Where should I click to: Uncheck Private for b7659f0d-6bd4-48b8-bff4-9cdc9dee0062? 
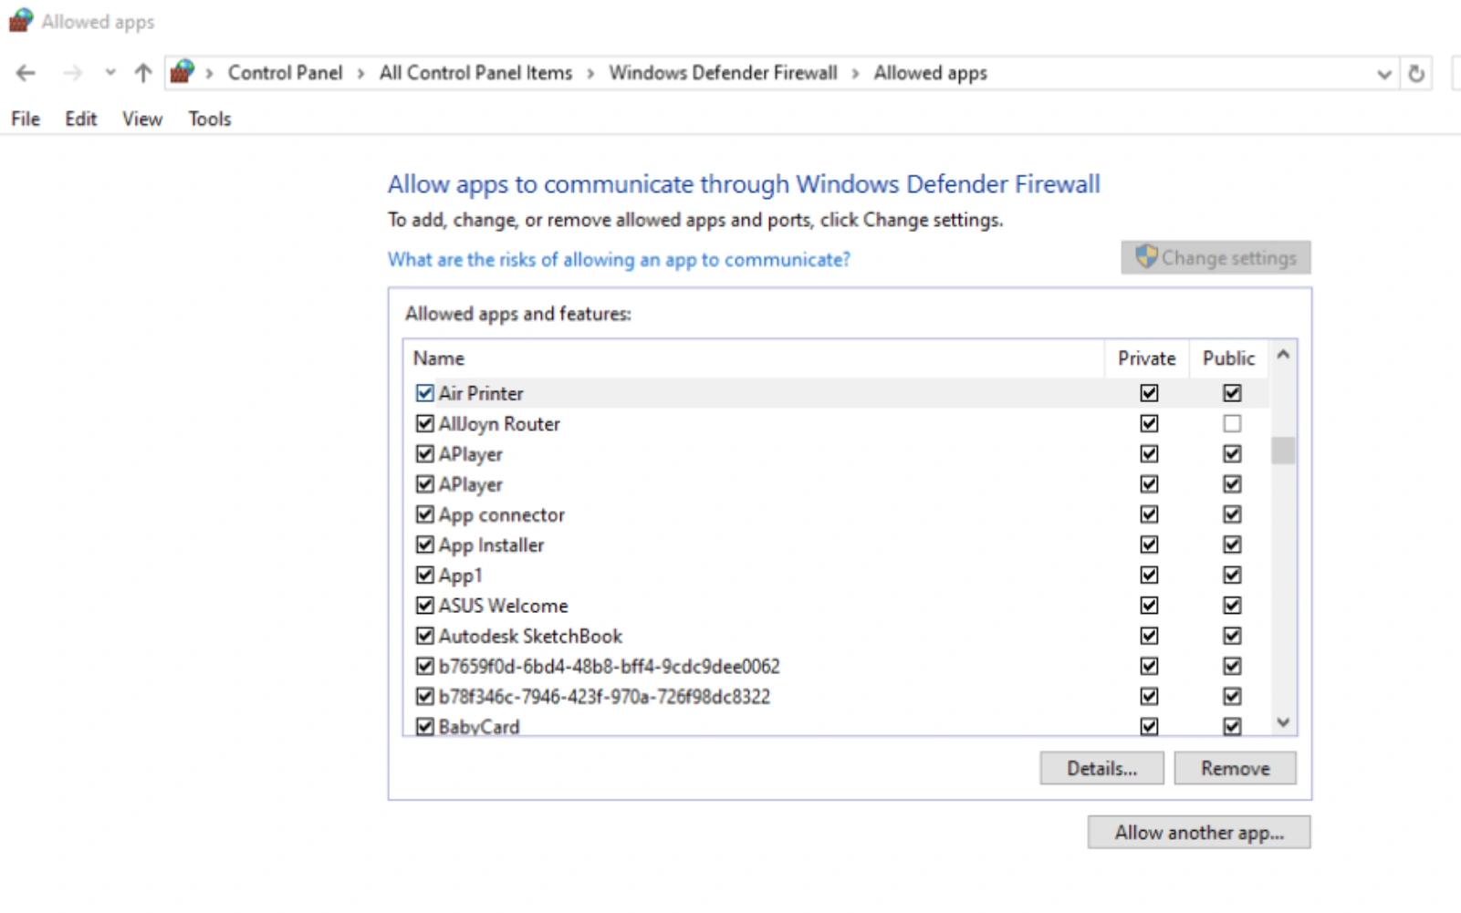point(1149,666)
